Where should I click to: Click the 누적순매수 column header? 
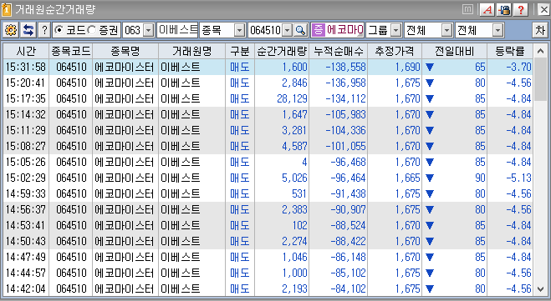[x=339, y=51]
